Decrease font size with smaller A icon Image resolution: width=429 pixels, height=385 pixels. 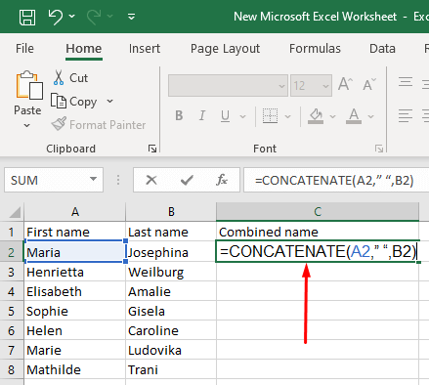pos(369,84)
